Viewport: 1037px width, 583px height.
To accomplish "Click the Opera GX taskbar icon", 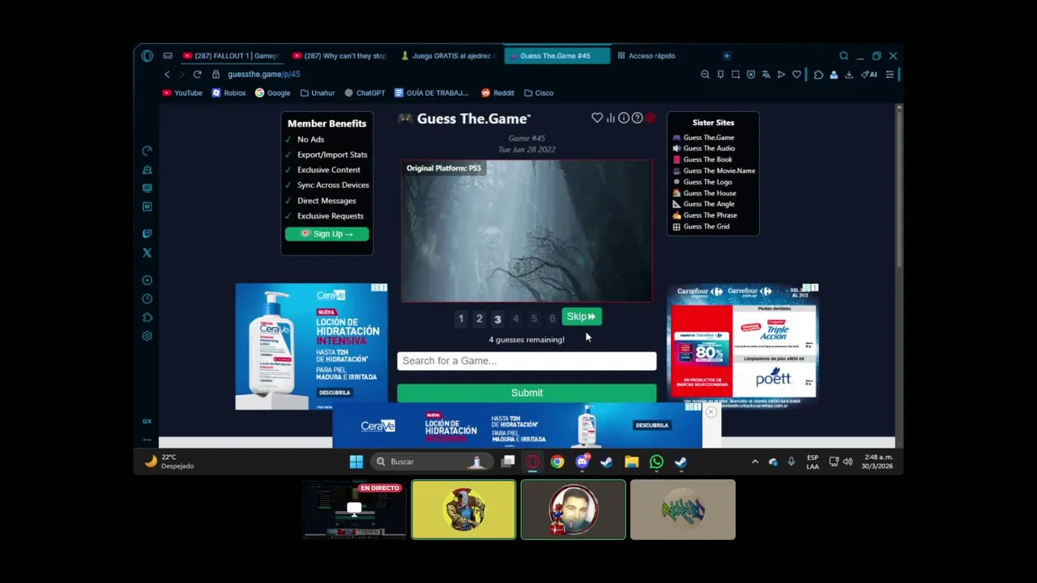I will tap(532, 462).
